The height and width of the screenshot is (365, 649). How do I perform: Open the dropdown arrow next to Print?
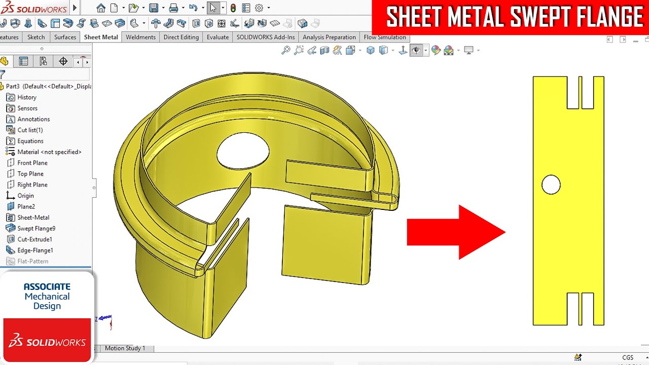(x=183, y=8)
